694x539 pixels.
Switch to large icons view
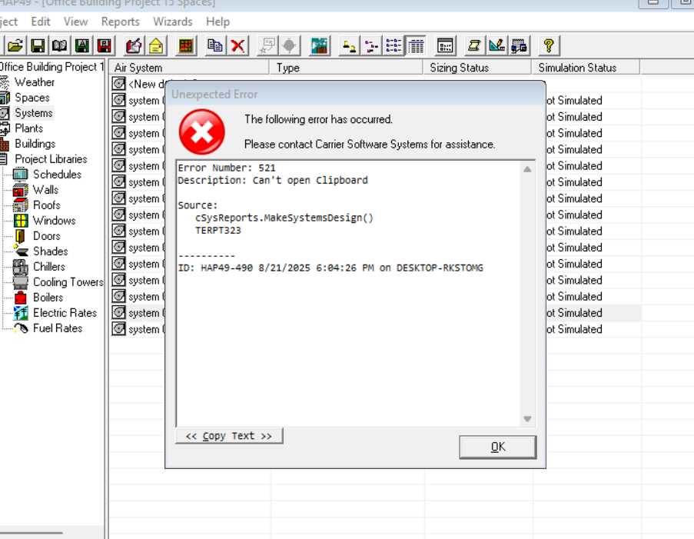click(349, 45)
